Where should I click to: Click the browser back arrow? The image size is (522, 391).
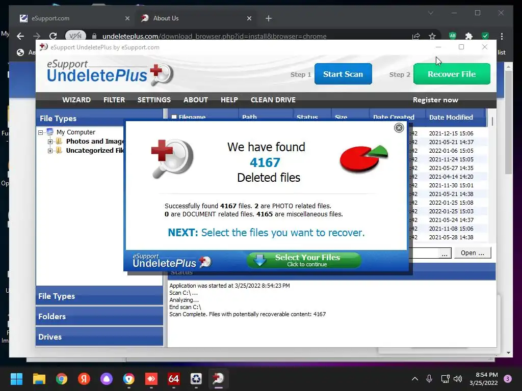[20, 36]
